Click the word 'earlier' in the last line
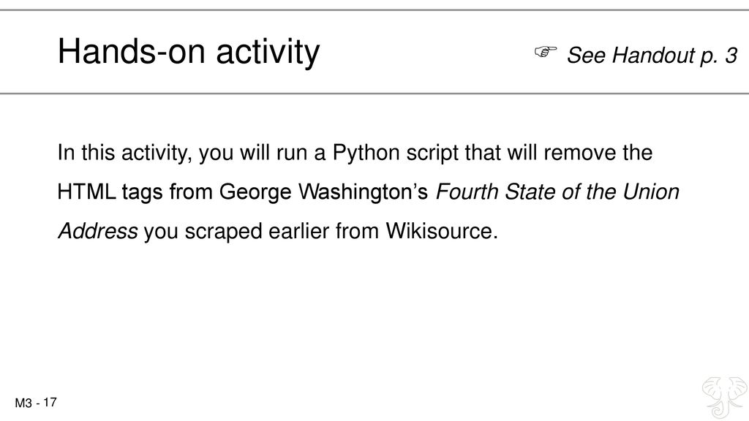749x421 pixels. tap(299, 231)
